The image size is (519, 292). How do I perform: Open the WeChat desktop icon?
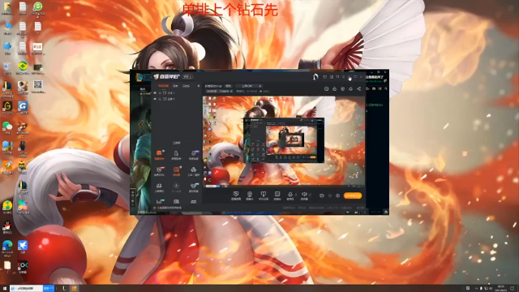pyautogui.click(x=7, y=127)
